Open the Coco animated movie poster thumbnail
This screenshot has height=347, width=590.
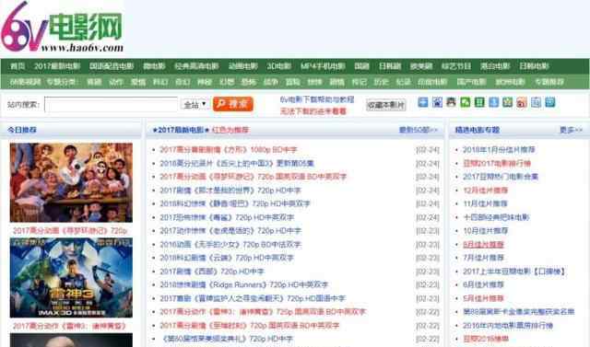(x=71, y=182)
